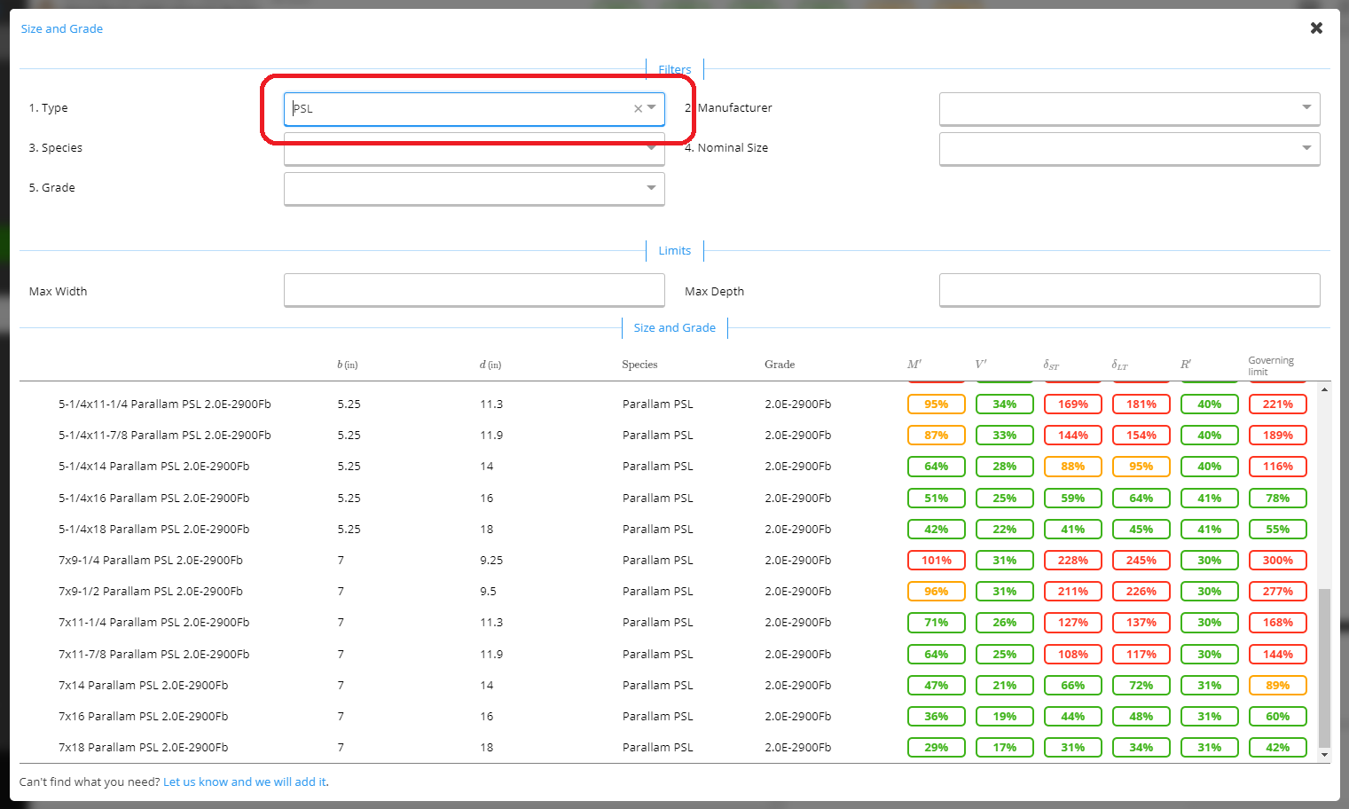Screen dimensions: 1349x809
Task: Click the Species column header
Action: pyautogui.click(x=639, y=365)
